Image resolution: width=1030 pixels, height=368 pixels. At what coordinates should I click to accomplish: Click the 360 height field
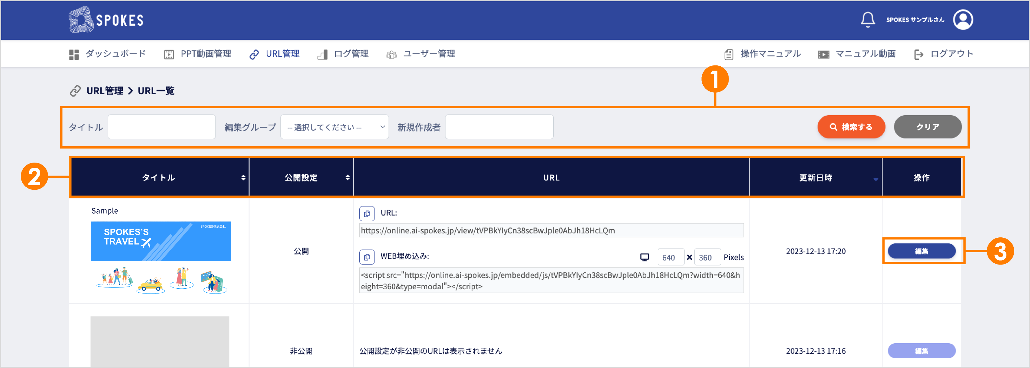(x=707, y=257)
